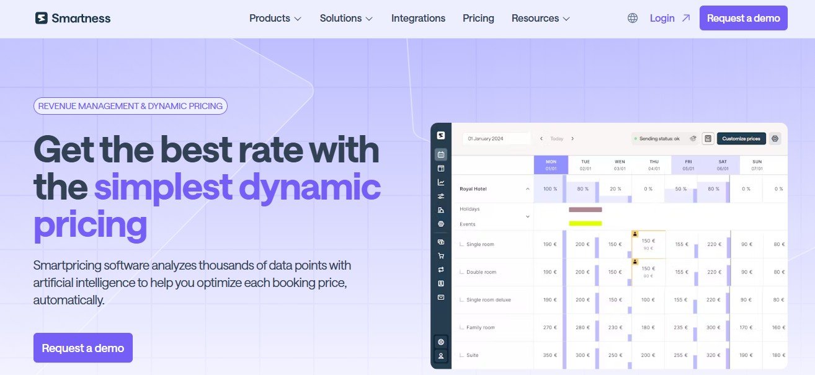Click the person badge on Double room Thursday

[635, 262]
